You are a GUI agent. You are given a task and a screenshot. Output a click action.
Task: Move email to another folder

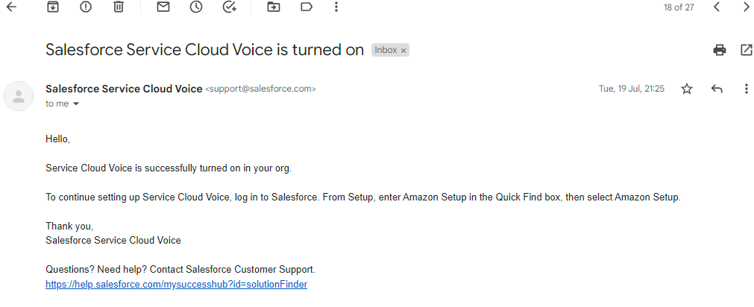pyautogui.click(x=274, y=7)
